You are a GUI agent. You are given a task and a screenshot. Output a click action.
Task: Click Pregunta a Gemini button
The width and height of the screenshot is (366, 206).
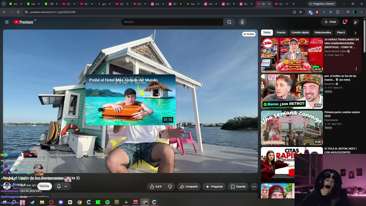[x=321, y=4]
